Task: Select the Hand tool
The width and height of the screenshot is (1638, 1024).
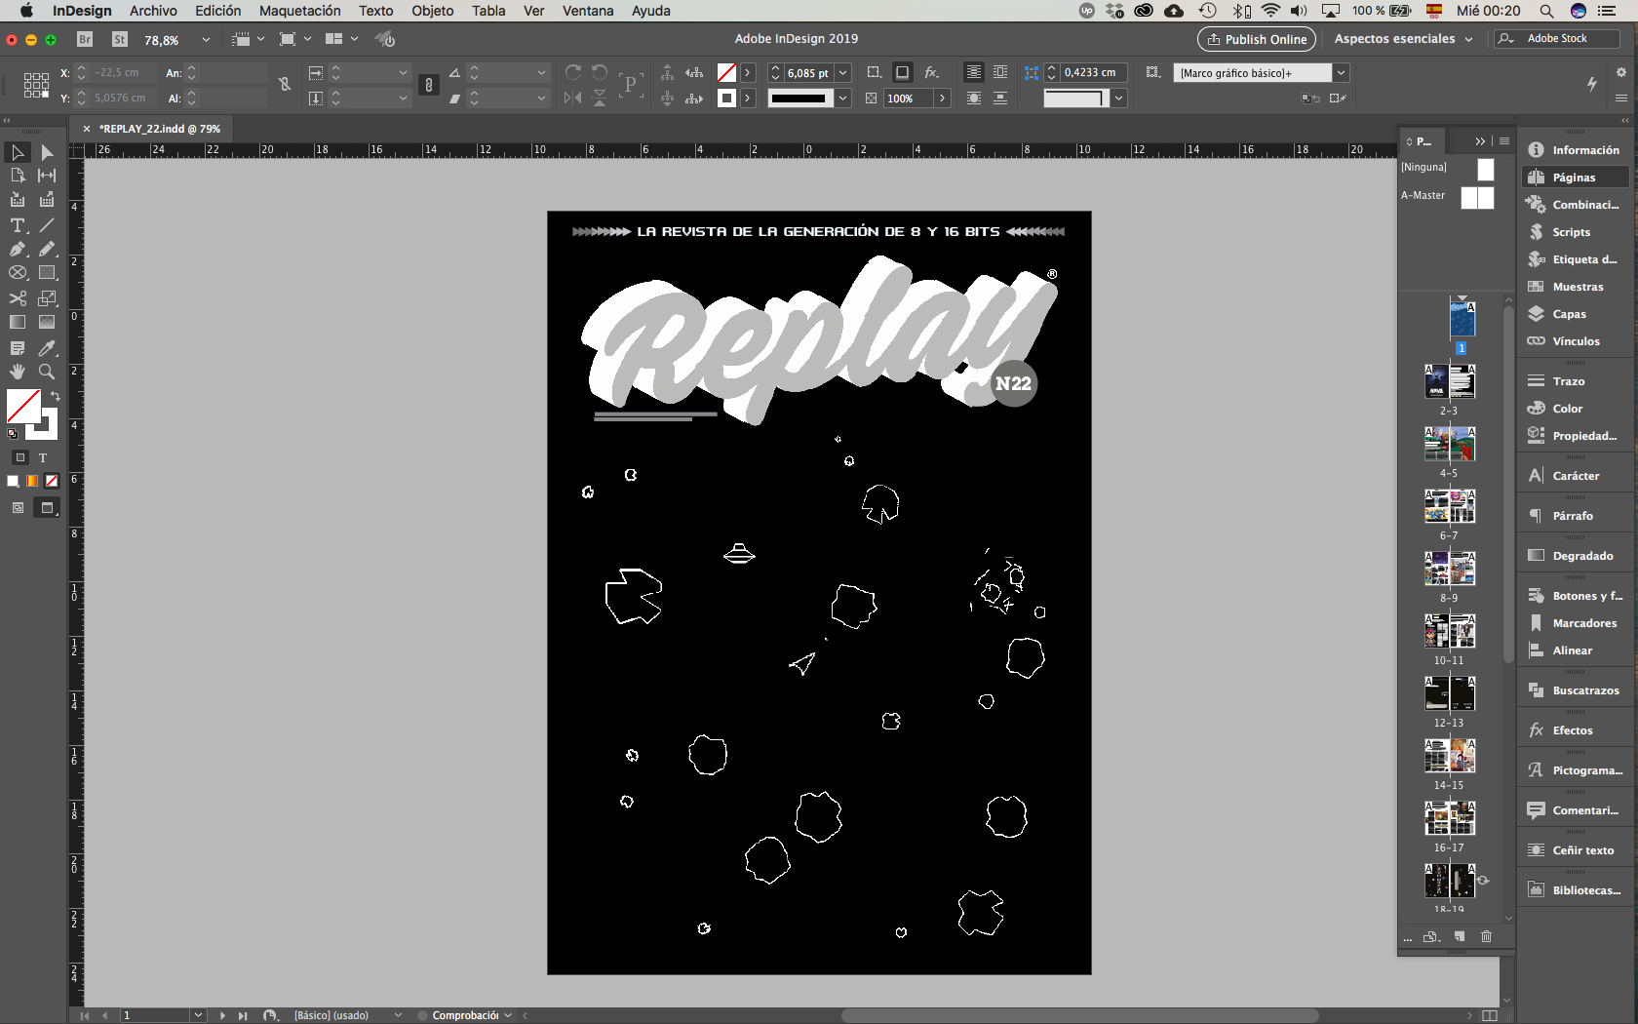Action: pos(18,372)
